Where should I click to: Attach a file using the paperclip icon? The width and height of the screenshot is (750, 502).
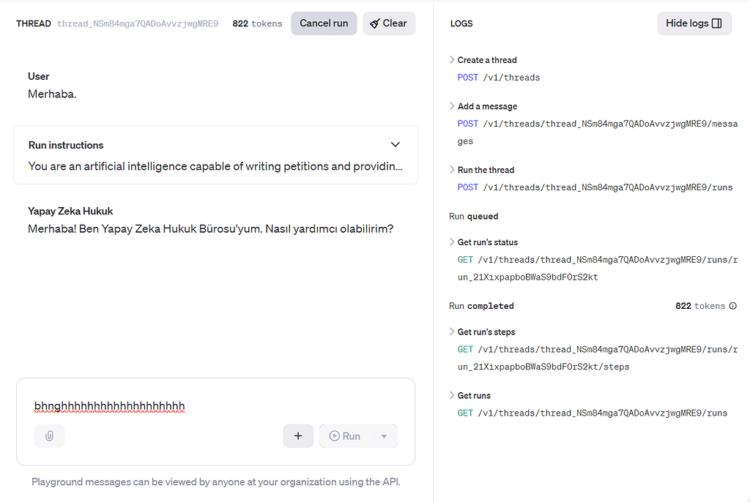tap(49, 435)
